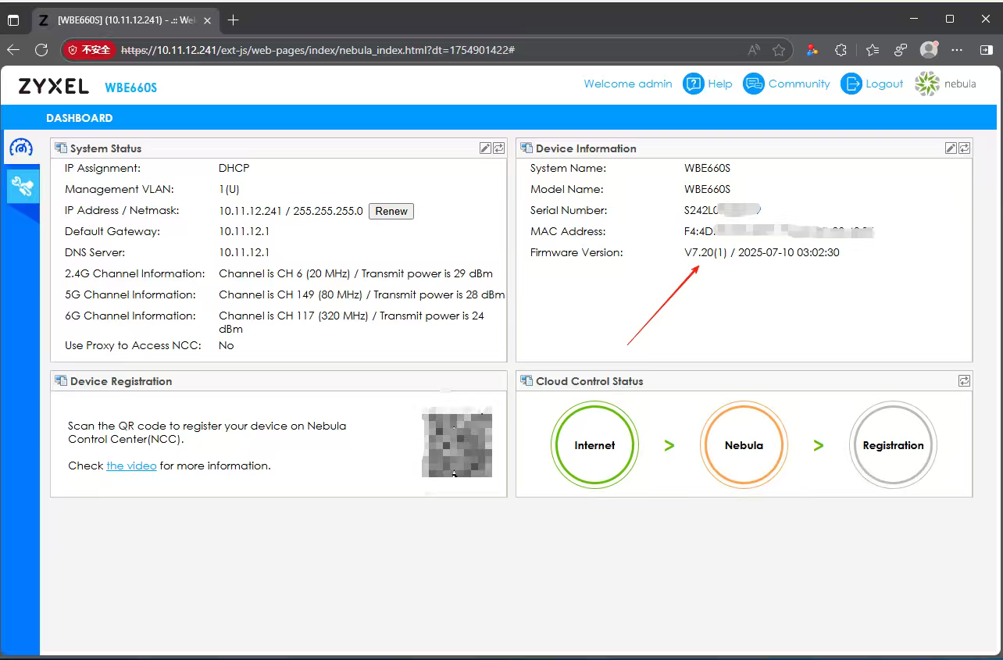This screenshot has height=660, width=1003.
Task: Click the edit icon in Device Information header
Action: (951, 148)
